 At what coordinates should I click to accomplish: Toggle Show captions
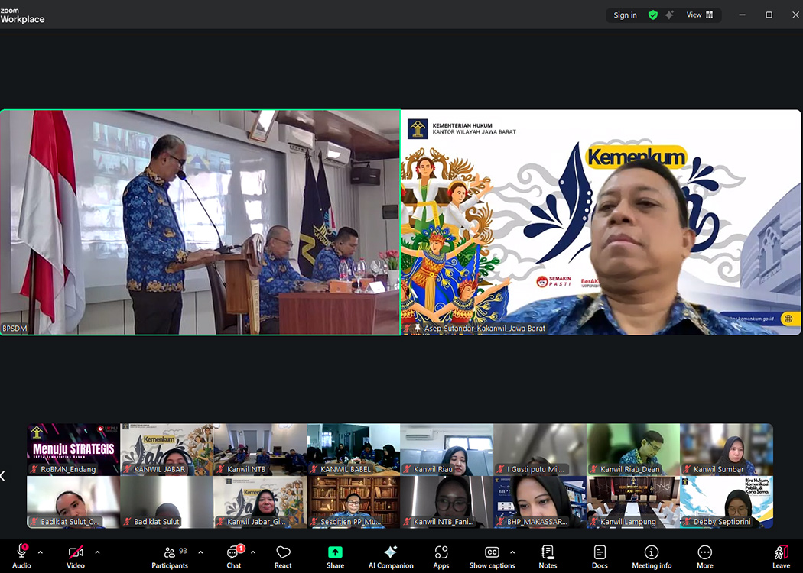click(492, 555)
